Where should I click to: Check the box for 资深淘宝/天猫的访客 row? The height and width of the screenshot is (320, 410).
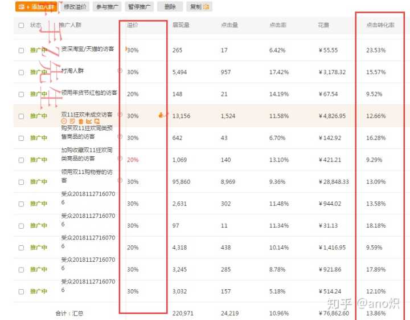click(x=21, y=50)
